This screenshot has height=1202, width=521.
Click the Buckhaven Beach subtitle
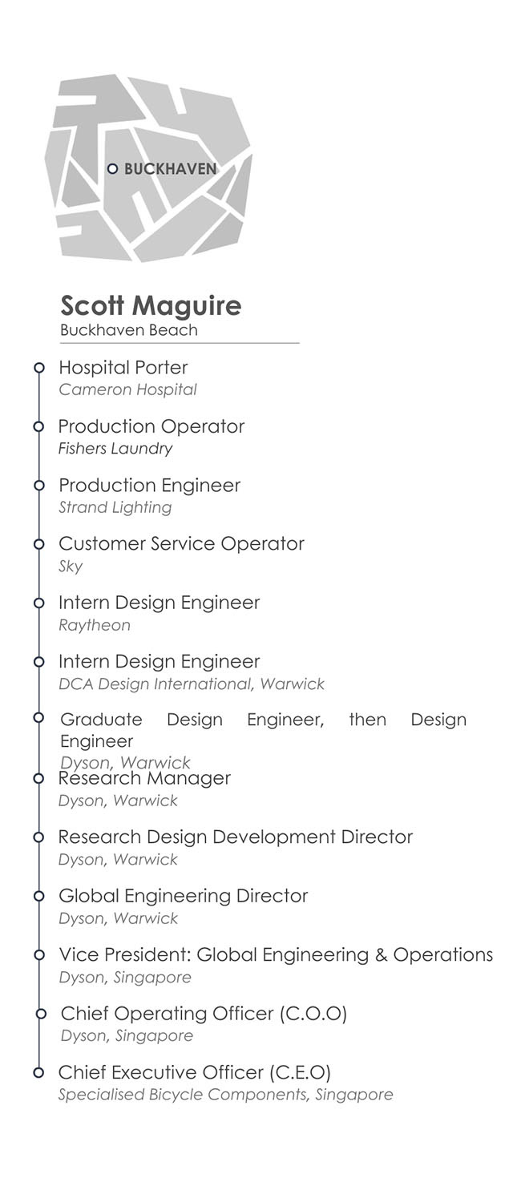(128, 330)
